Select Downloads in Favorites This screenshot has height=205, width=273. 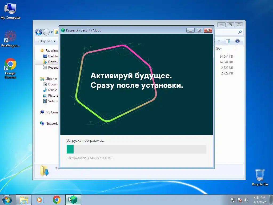[x=50, y=62]
